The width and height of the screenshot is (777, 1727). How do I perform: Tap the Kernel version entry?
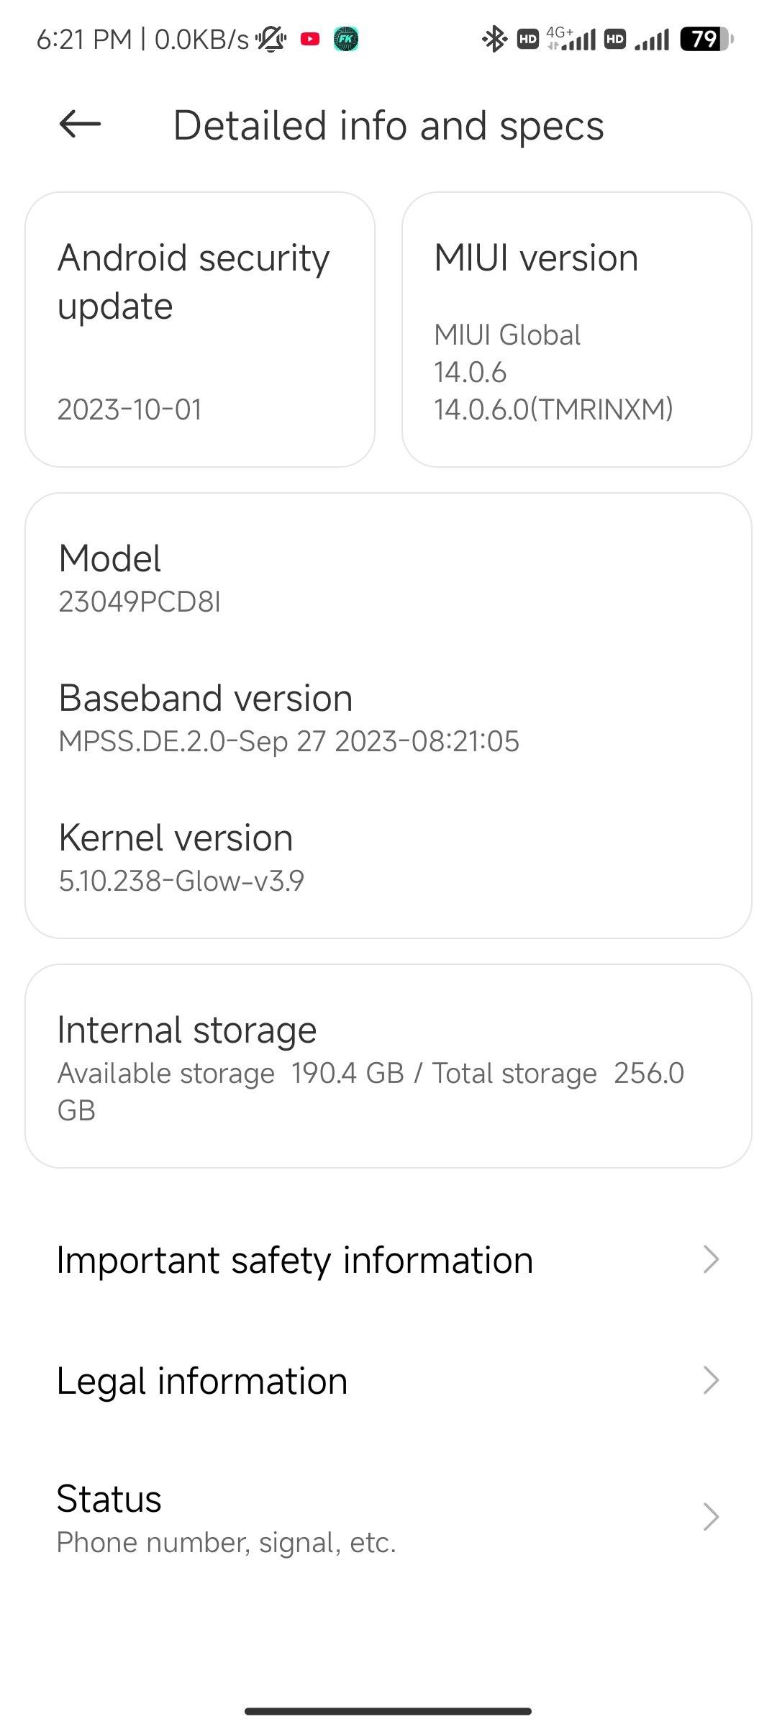tap(180, 856)
